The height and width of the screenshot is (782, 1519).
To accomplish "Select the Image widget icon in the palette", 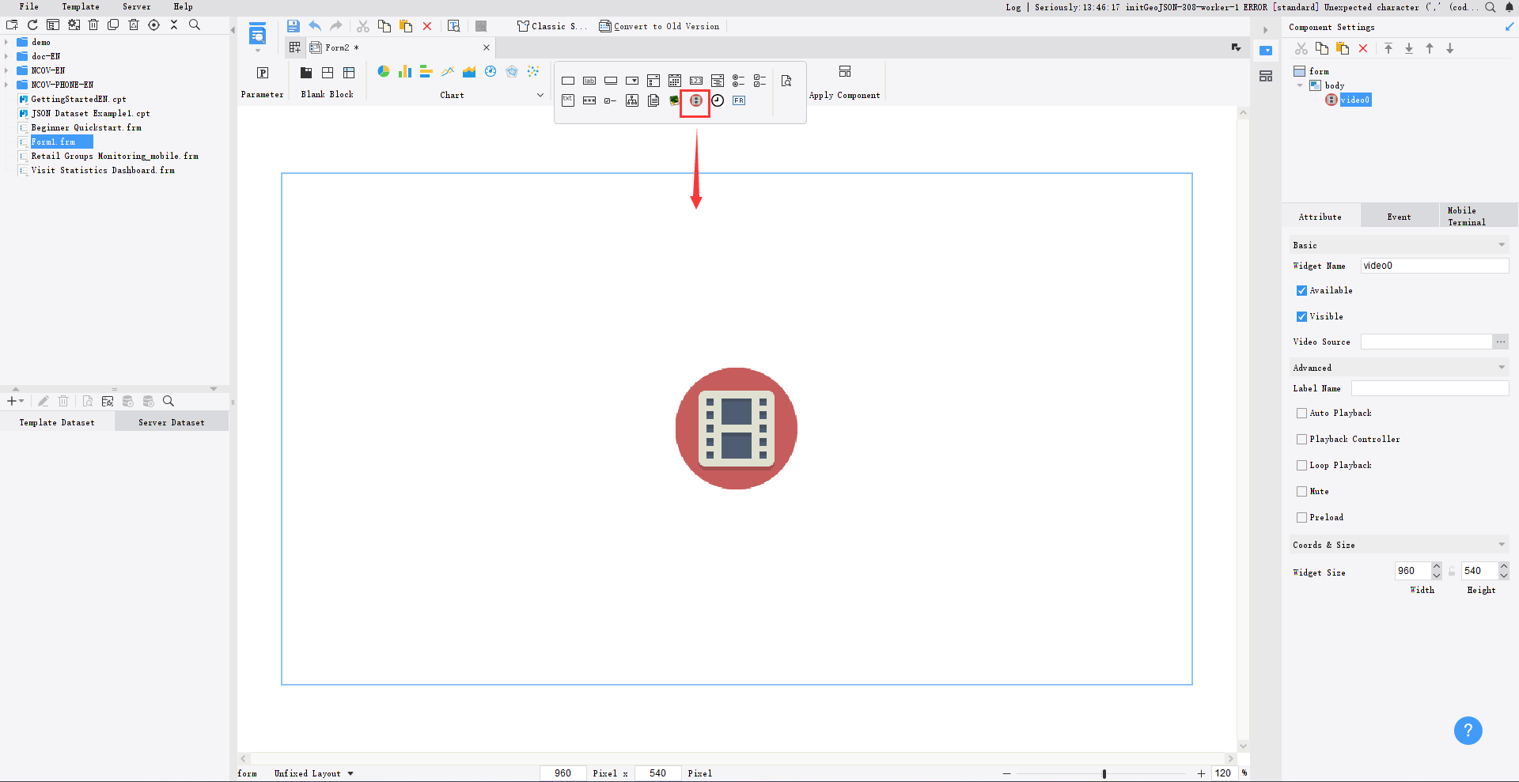I will coord(674,100).
